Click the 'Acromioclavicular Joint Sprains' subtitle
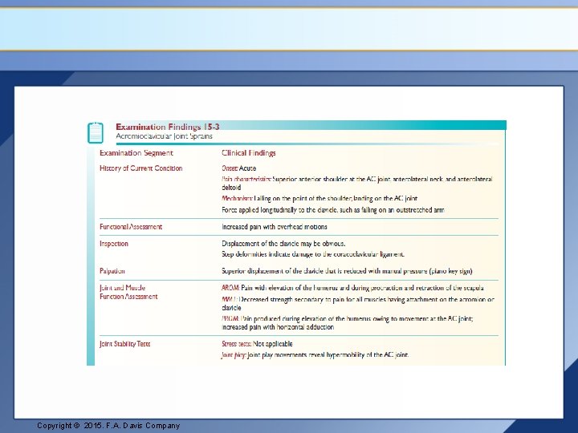 tap(164, 136)
